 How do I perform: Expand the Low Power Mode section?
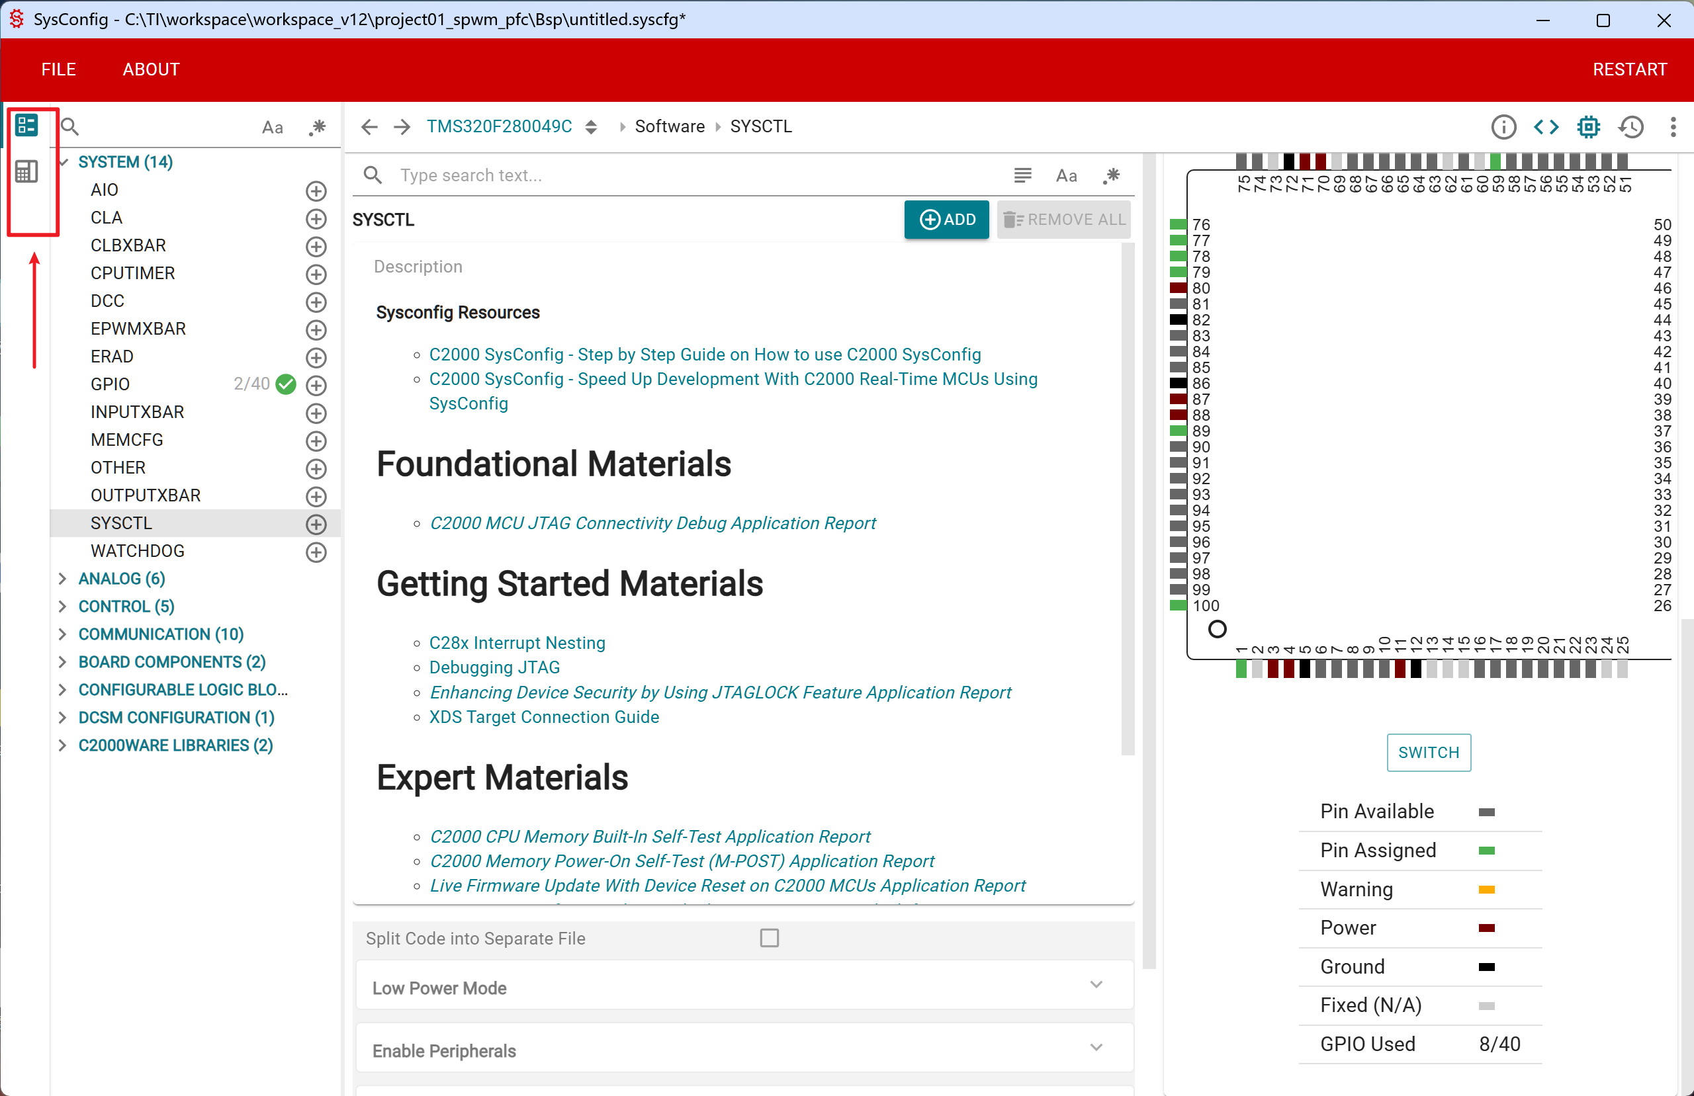click(x=744, y=986)
